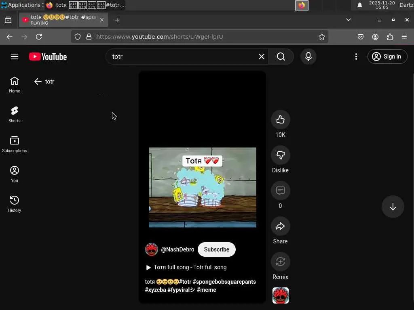Click notifications bell in system panel
The image size is (414, 310).
pos(359,5)
